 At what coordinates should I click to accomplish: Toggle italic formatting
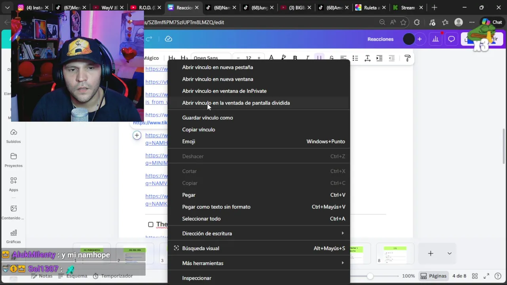coord(307,58)
